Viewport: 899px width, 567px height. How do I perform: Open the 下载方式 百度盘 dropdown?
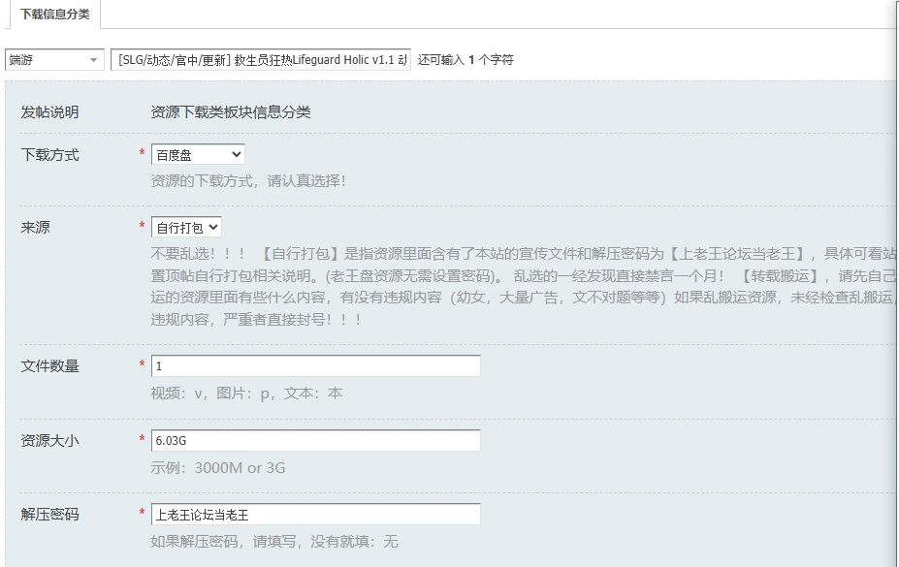(198, 155)
